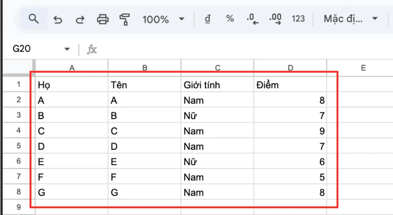This screenshot has width=393, height=215.
Task: Select row 1 header
Action: point(18,84)
